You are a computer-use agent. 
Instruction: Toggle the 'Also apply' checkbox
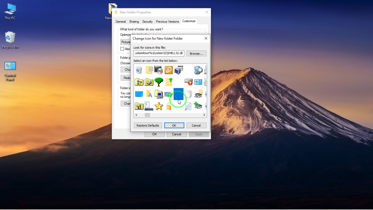[x=122, y=49]
